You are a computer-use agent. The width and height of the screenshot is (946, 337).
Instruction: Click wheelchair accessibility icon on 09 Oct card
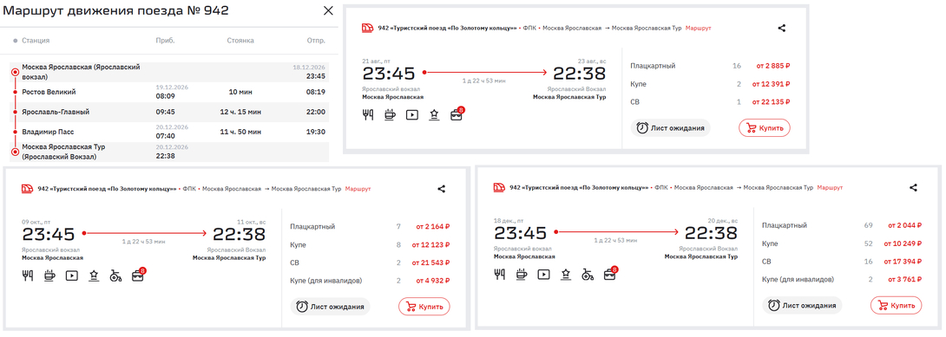[x=115, y=275]
